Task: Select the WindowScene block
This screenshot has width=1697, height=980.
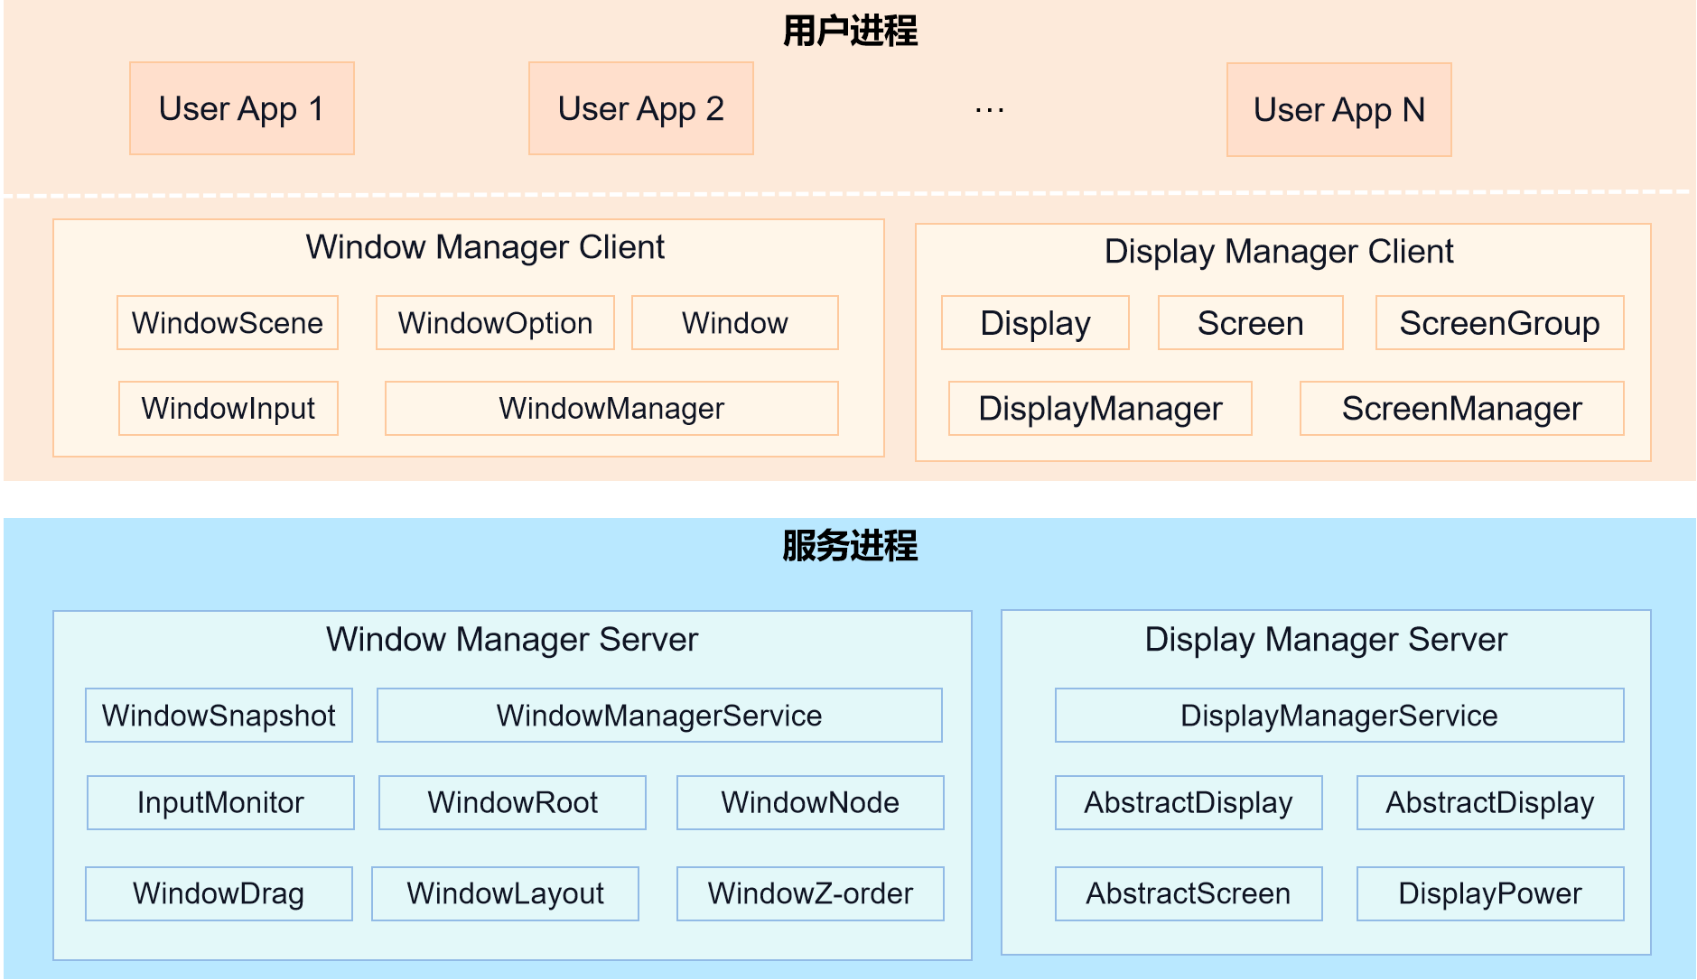Action: [x=228, y=323]
